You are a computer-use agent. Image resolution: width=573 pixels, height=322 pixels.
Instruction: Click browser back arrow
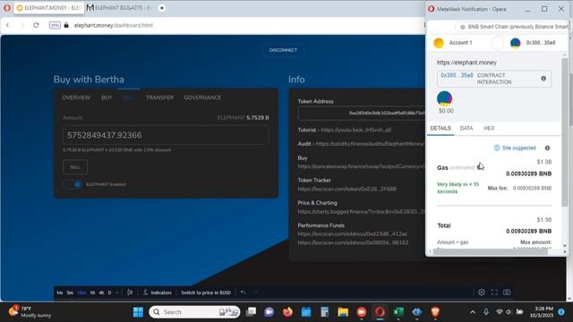8,25
